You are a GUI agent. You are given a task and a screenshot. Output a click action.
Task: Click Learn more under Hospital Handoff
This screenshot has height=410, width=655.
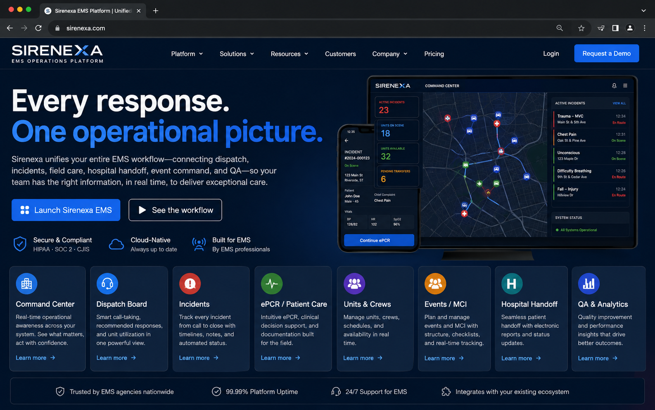coord(521,358)
